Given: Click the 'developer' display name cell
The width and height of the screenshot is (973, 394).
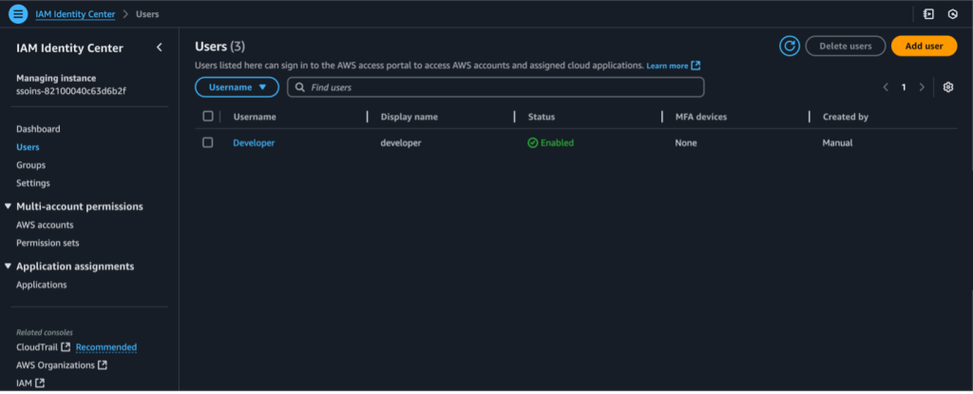Looking at the screenshot, I should [x=401, y=142].
